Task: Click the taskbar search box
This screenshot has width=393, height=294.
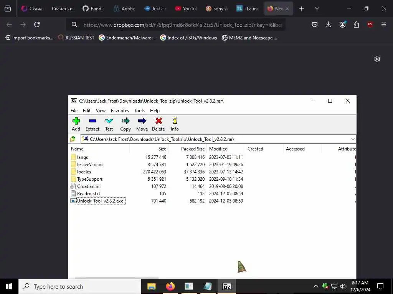Action: coord(80,286)
